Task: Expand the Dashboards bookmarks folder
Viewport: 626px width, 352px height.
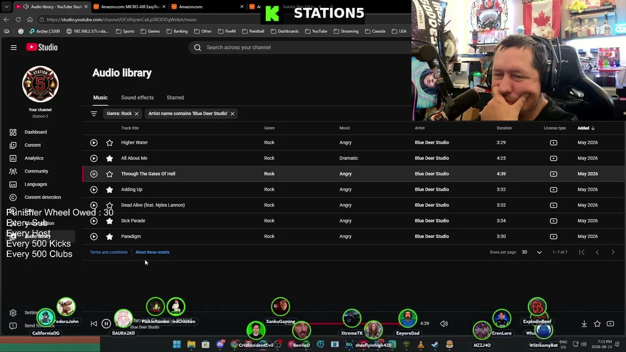Action: coord(285,31)
